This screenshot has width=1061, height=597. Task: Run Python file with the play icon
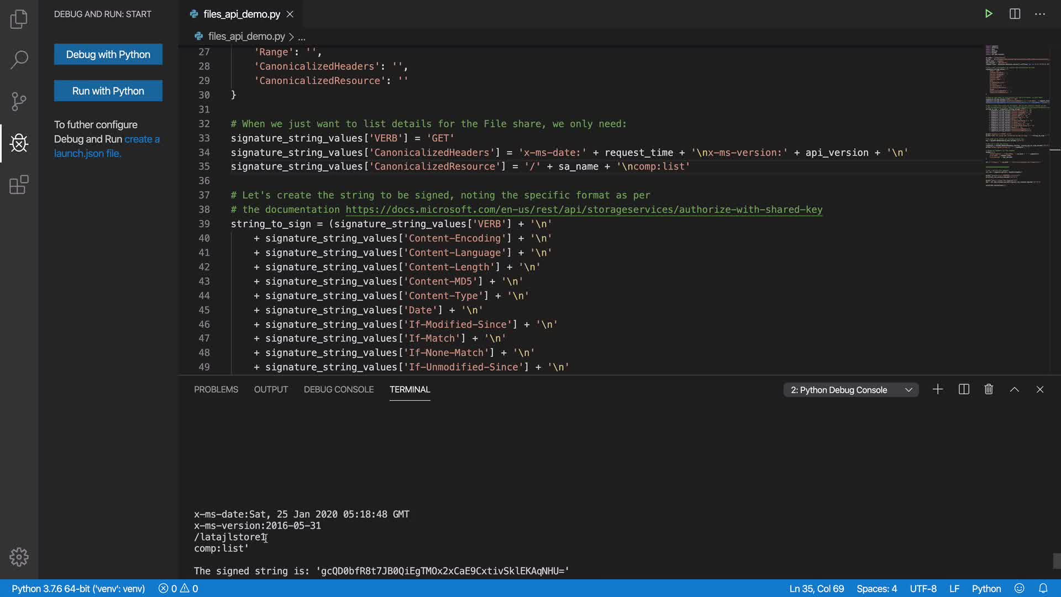point(989,14)
